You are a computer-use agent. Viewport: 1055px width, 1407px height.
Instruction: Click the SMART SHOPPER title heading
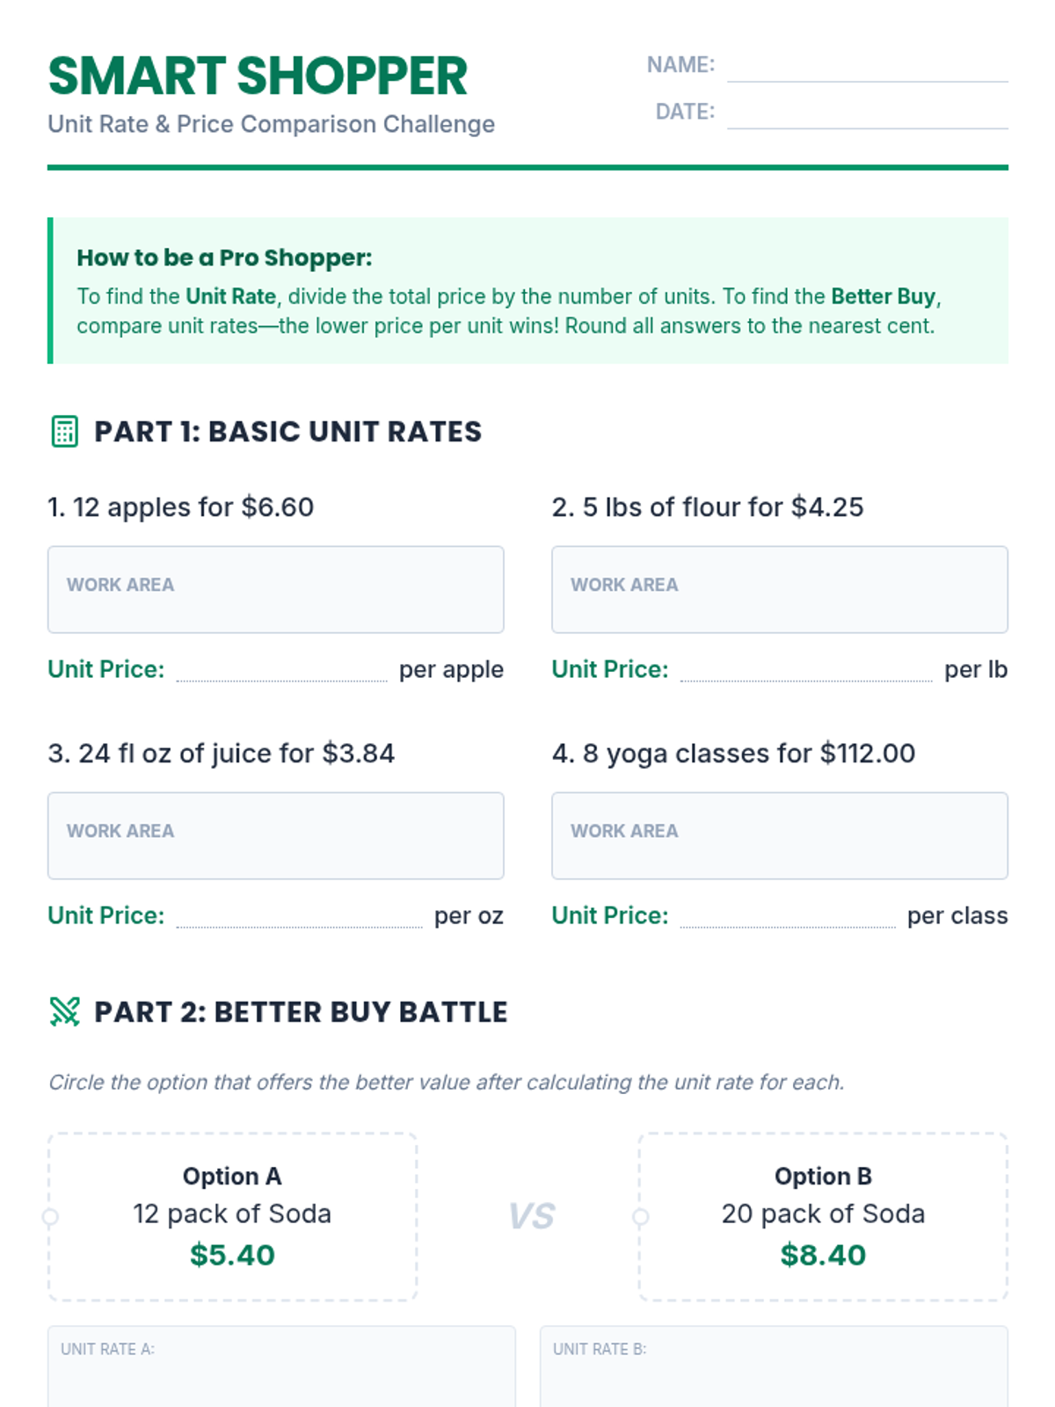click(258, 77)
